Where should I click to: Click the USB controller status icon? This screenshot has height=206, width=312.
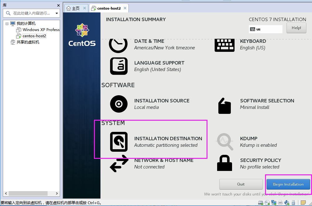point(293,203)
